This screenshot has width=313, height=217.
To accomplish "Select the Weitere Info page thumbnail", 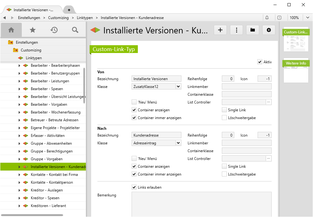I will [x=296, y=70].
